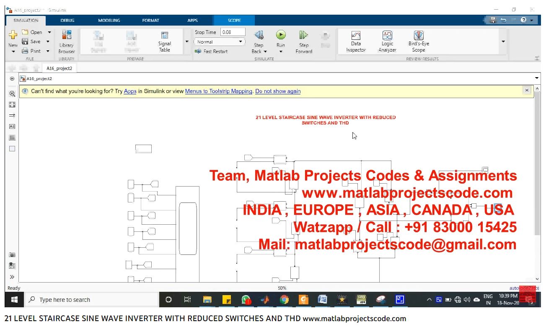The image size is (546, 327).
Task: Click the Open folder icon
Action: pyautogui.click(x=25, y=32)
